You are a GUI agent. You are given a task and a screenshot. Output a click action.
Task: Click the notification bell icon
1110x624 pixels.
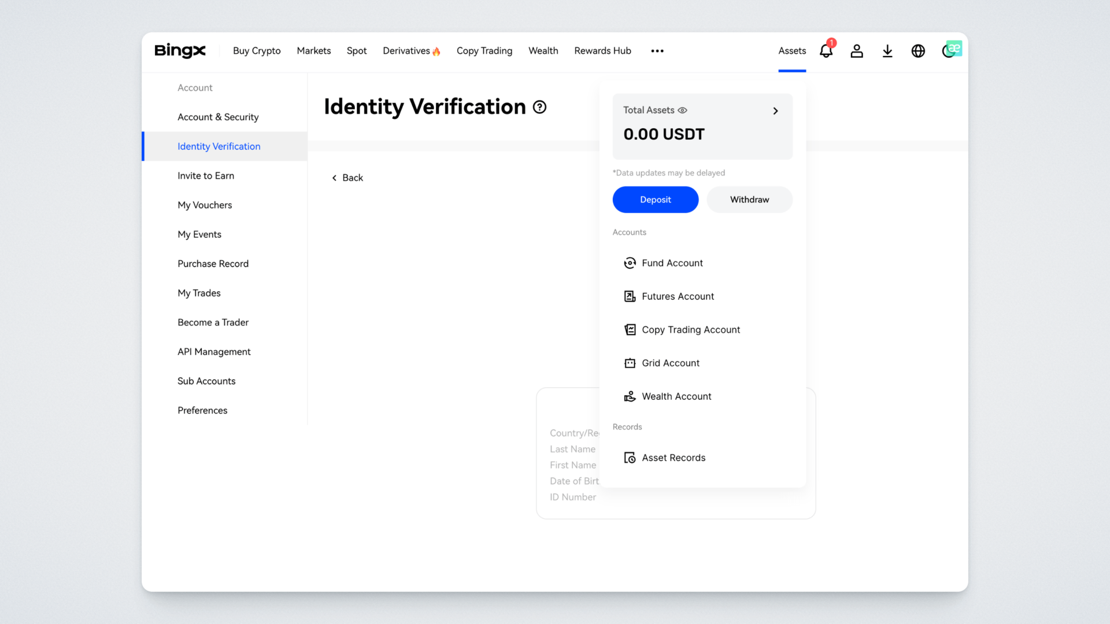pos(826,51)
